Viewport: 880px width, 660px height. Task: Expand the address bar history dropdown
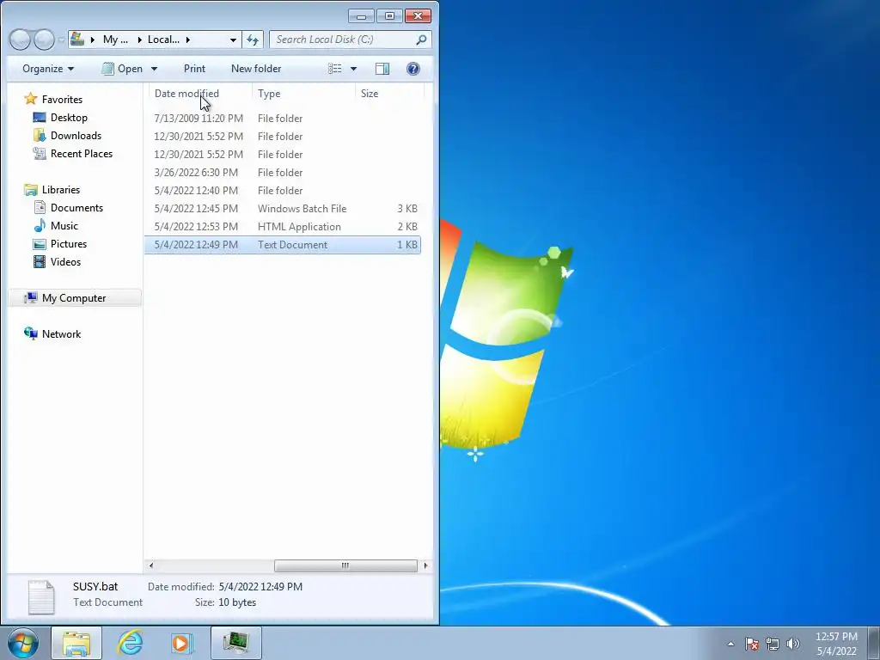233,40
